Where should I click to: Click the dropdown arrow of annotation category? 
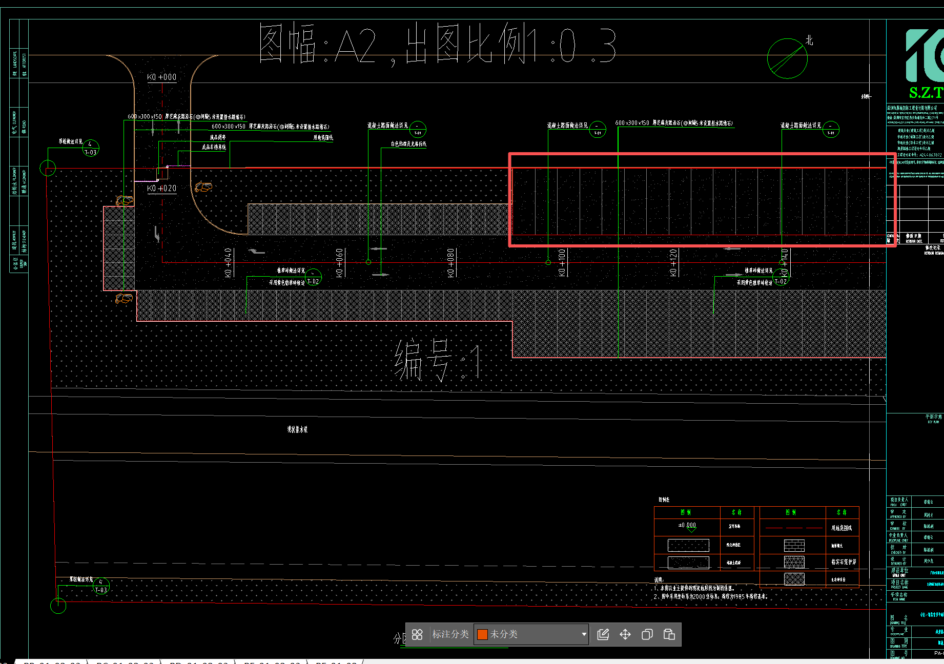[584, 634]
